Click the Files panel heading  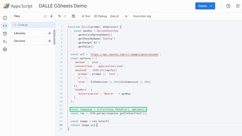coord(17,16)
